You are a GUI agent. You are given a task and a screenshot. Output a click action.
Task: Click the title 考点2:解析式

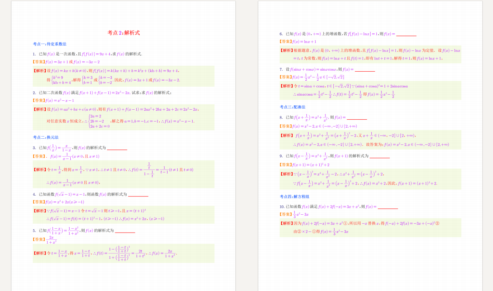pos(123,33)
